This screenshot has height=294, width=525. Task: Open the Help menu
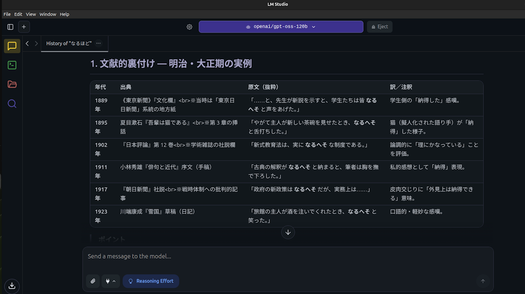click(x=64, y=14)
